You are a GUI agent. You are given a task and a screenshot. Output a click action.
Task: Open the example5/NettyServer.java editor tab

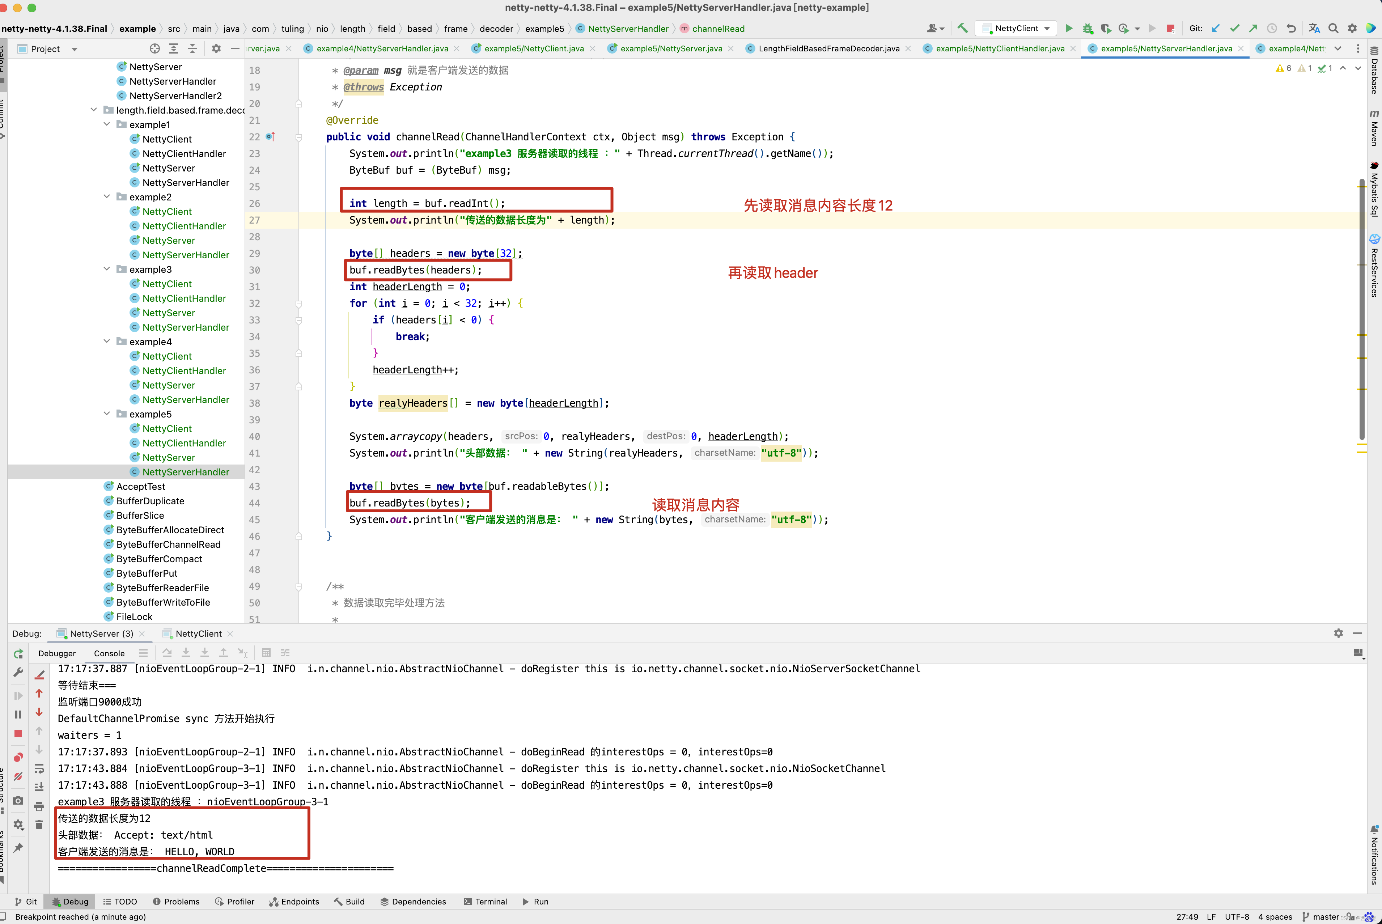click(671, 48)
